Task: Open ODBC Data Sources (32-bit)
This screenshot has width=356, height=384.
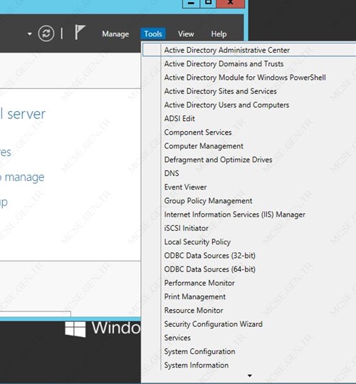Action: [210, 256]
